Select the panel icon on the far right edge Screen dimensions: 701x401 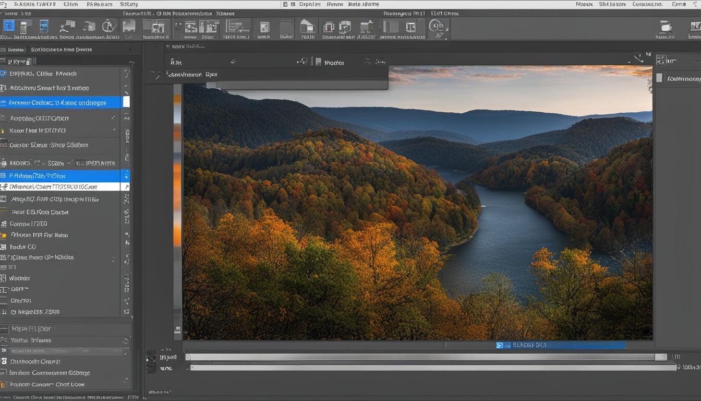[x=659, y=78]
